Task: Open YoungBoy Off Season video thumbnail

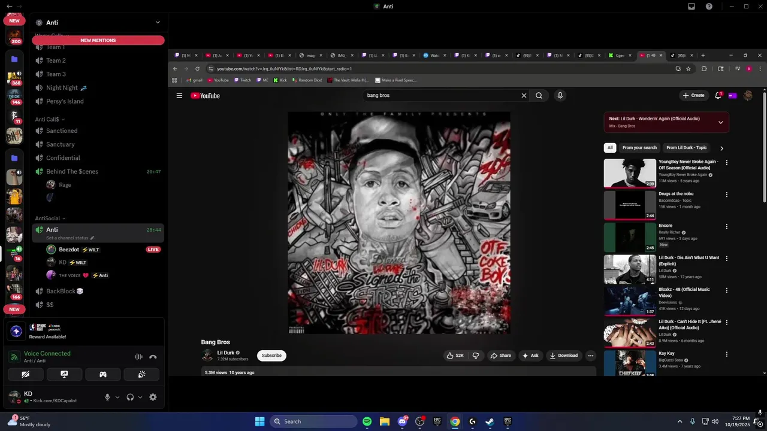Action: (630, 173)
